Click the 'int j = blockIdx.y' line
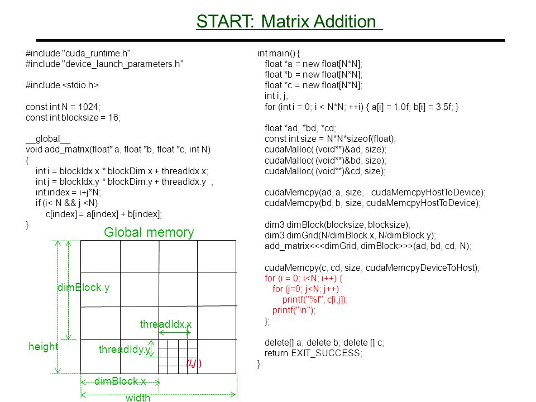 pyautogui.click(x=125, y=181)
